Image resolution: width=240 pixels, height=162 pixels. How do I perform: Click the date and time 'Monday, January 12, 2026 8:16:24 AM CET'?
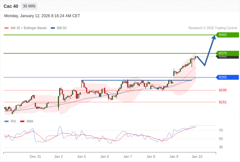[42, 16]
